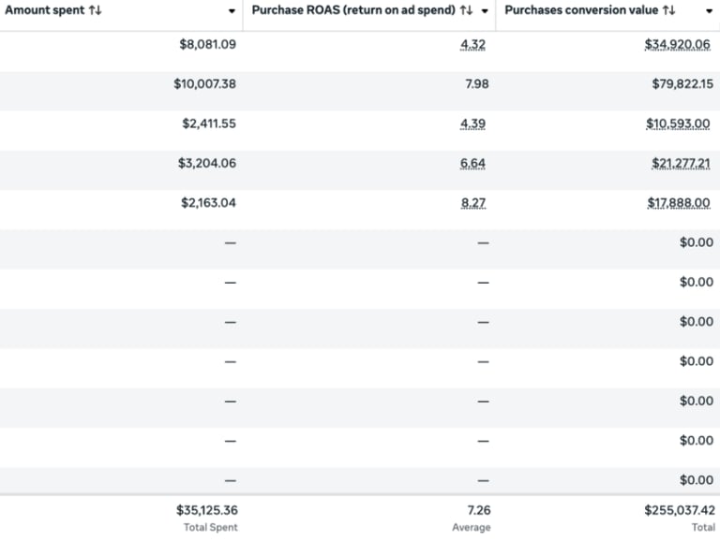Select the $255,037.42 Total conversion value
Image resolution: width=720 pixels, height=541 pixels.
coord(679,511)
